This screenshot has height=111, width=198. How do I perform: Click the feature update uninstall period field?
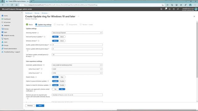coord(77,55)
